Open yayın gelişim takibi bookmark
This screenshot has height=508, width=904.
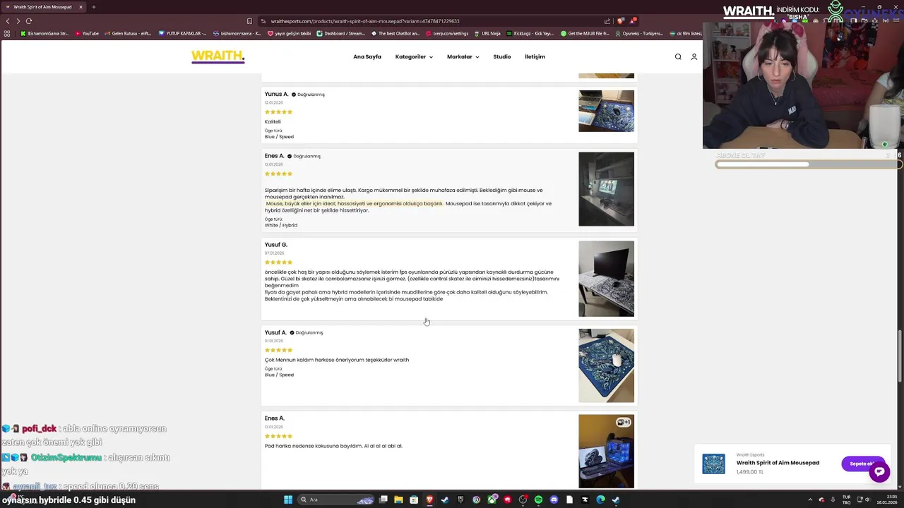click(x=289, y=33)
